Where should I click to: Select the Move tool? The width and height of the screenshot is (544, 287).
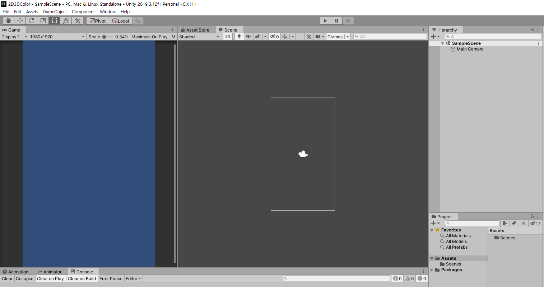20,21
